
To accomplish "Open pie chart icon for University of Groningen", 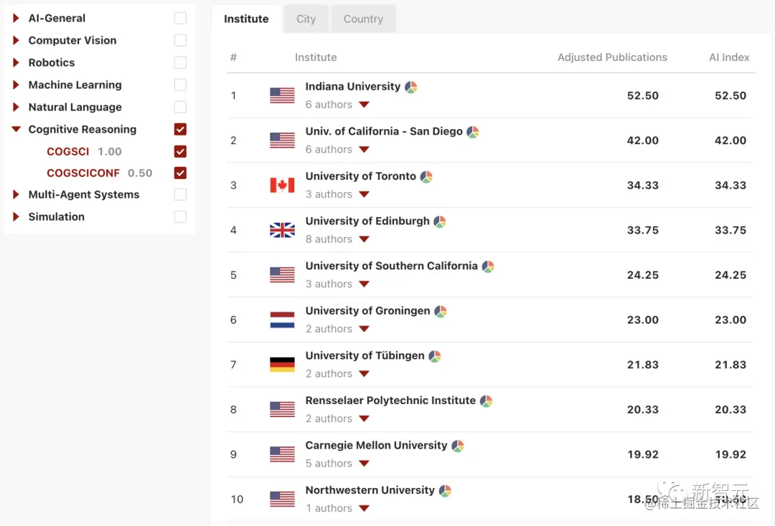I will point(441,311).
